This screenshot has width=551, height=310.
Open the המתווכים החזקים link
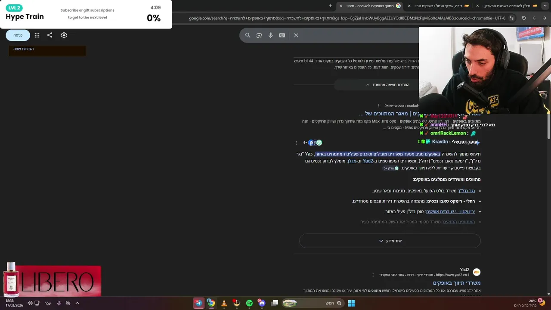tap(459, 222)
